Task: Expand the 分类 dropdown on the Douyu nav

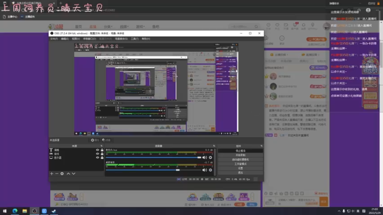Action: [108, 27]
